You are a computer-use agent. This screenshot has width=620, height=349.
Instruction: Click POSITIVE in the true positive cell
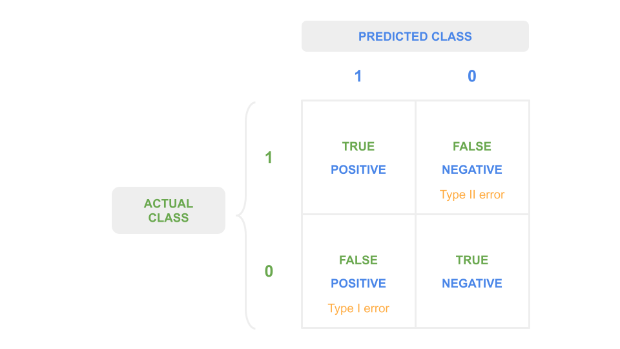[x=358, y=170]
